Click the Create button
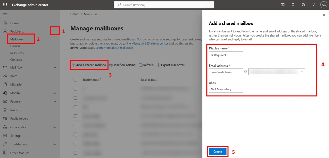The image size is (329, 158). pyautogui.click(x=218, y=152)
